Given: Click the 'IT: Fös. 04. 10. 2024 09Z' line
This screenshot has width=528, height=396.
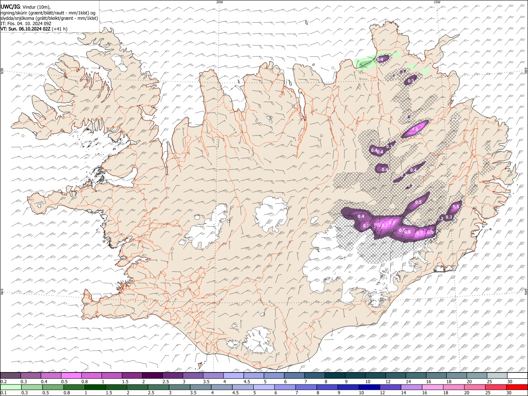Looking at the screenshot, I should point(26,24).
